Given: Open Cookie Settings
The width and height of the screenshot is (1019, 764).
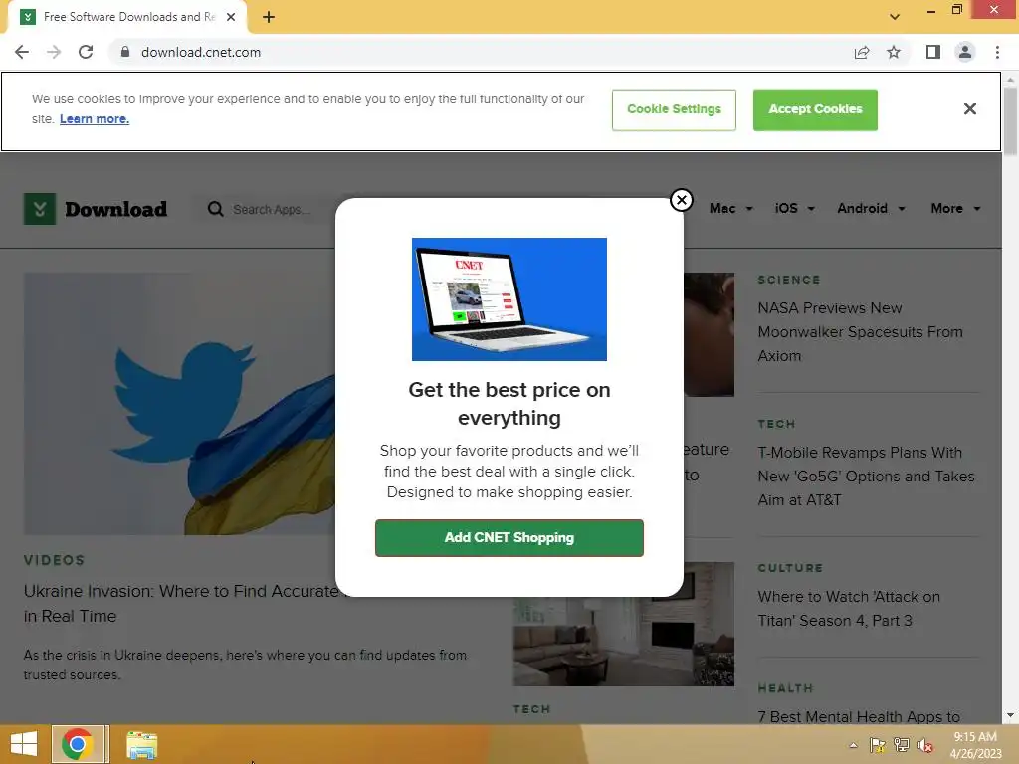Looking at the screenshot, I should (674, 109).
